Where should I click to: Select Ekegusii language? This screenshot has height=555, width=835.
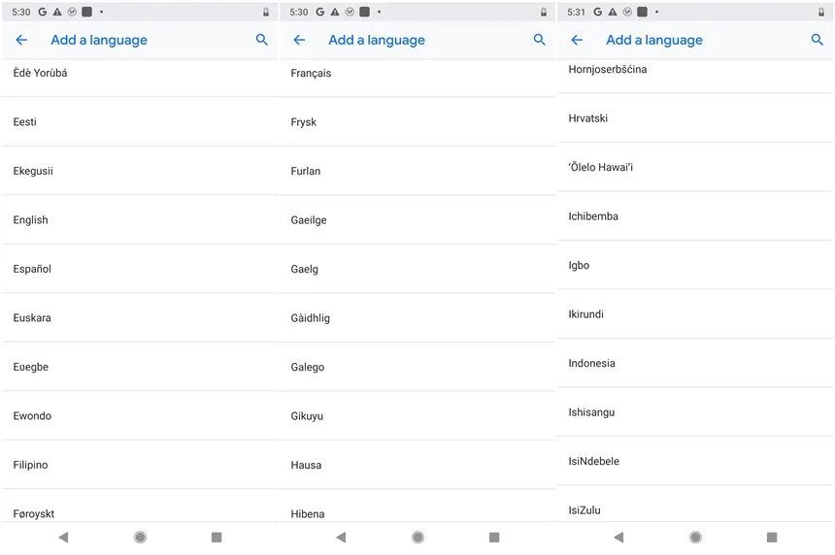click(x=140, y=171)
